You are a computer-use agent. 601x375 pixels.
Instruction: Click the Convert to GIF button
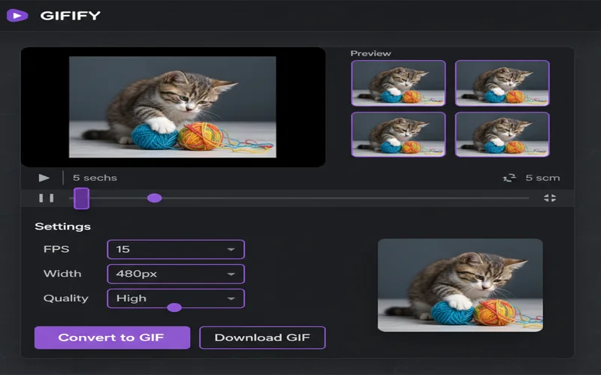point(112,337)
